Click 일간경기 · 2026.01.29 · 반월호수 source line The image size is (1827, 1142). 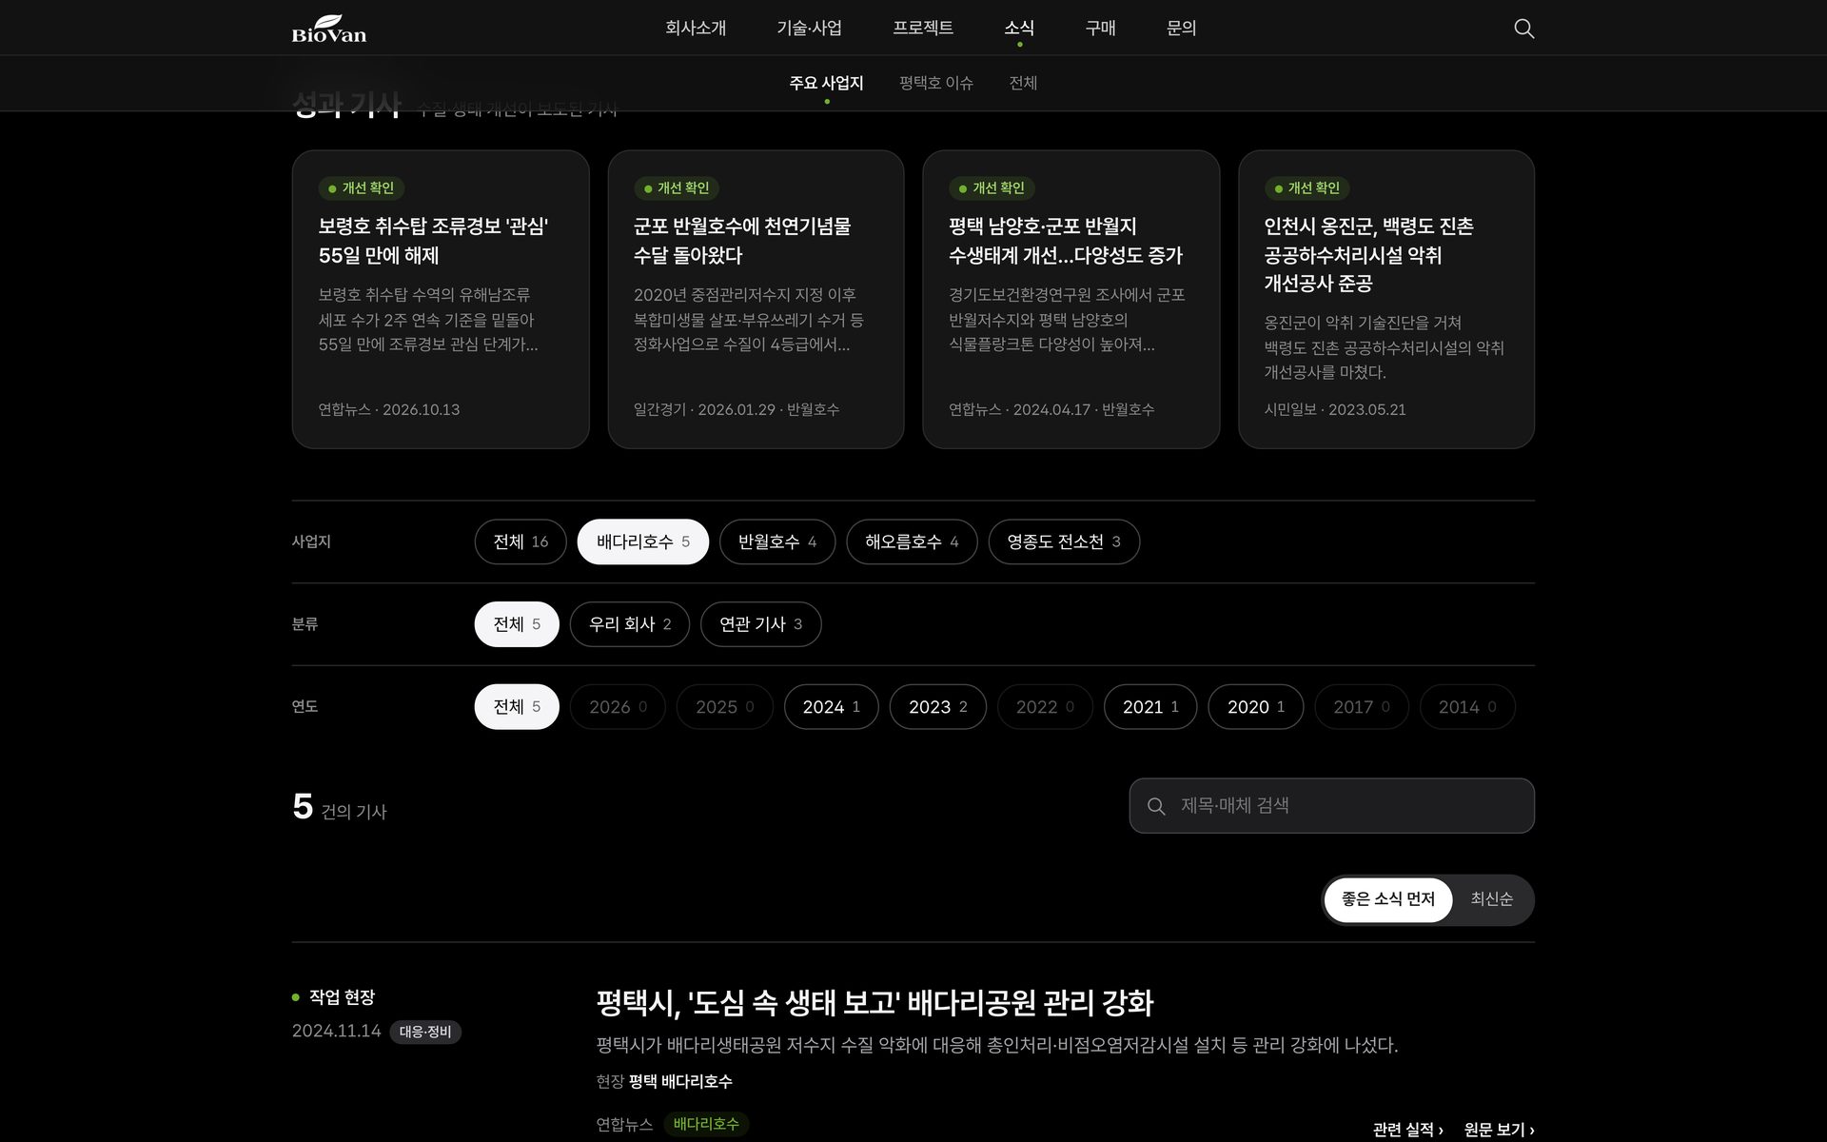737,409
